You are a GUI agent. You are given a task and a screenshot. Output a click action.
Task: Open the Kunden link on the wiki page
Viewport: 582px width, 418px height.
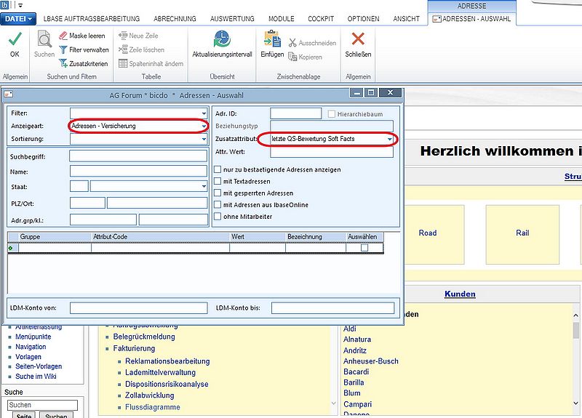point(460,294)
